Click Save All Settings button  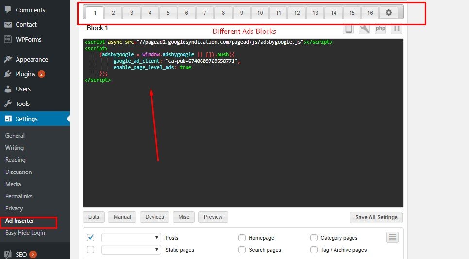pos(376,217)
